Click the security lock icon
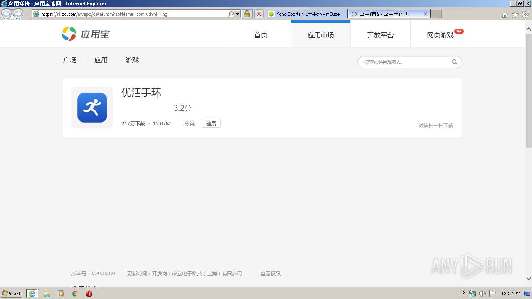Image resolution: width=532 pixels, height=299 pixels. point(247,14)
